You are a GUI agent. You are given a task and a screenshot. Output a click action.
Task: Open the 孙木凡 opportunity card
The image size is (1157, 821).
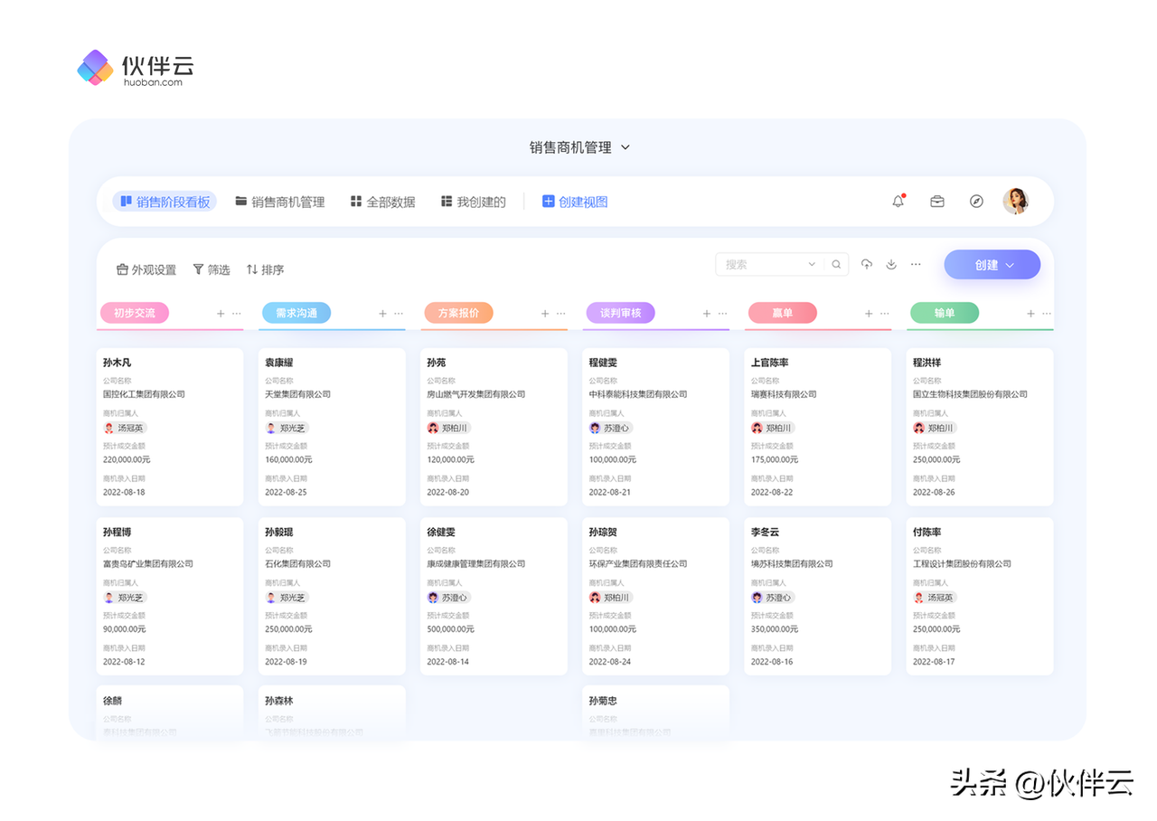coord(170,427)
